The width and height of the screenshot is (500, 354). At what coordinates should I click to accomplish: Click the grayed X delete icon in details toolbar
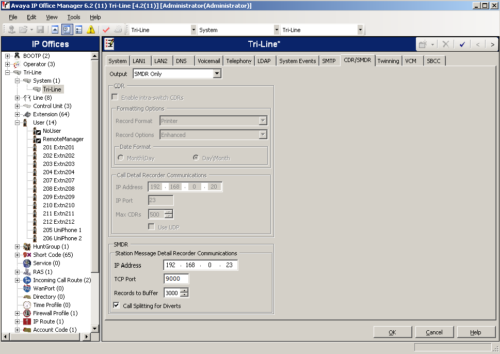[x=446, y=44]
